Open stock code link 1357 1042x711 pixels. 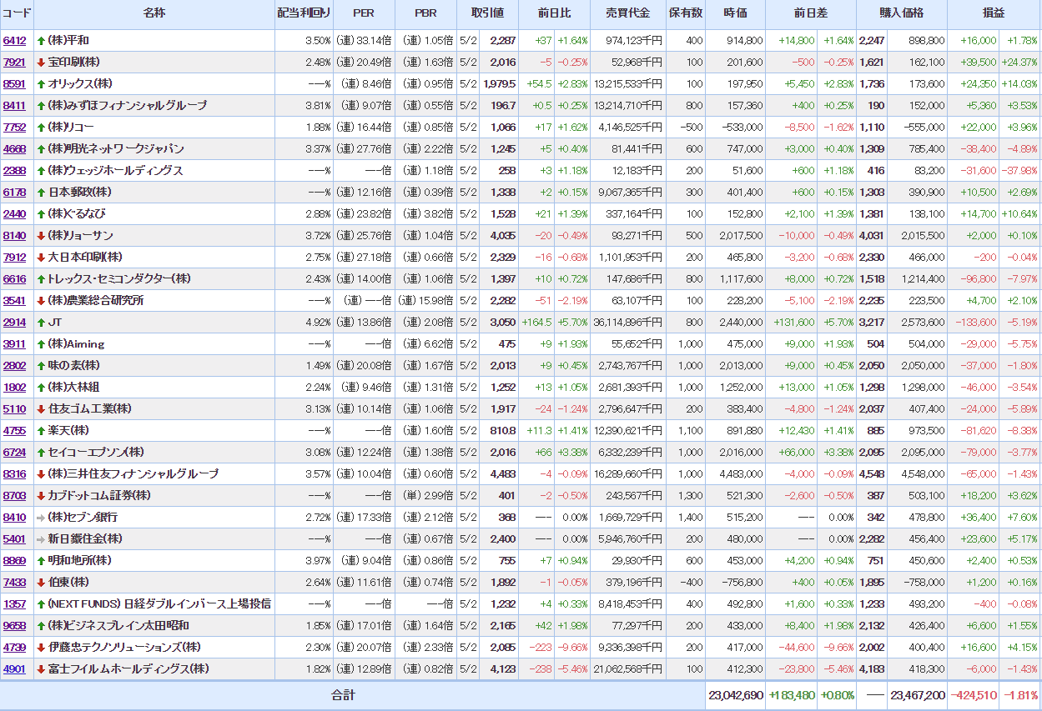14,604
